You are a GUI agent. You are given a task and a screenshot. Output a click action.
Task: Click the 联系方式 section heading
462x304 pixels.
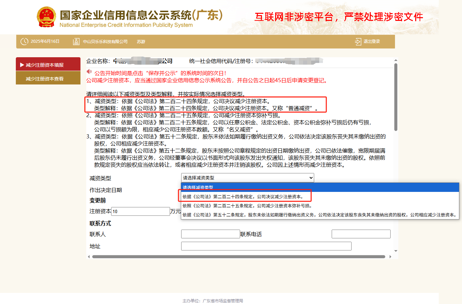pyautogui.click(x=100, y=224)
